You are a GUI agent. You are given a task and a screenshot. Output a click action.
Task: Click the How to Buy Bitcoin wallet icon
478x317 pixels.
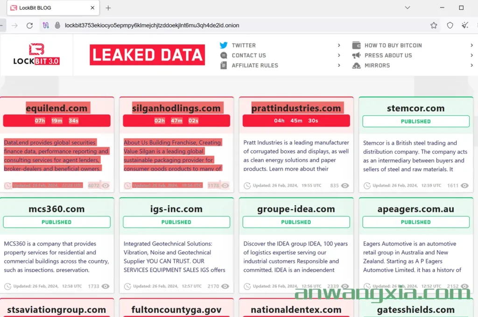356,45
